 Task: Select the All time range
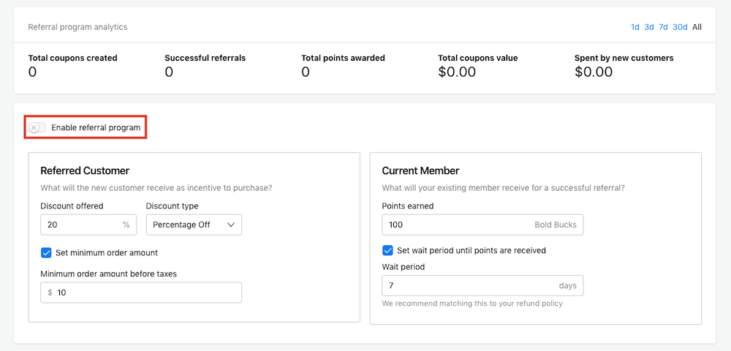(697, 27)
